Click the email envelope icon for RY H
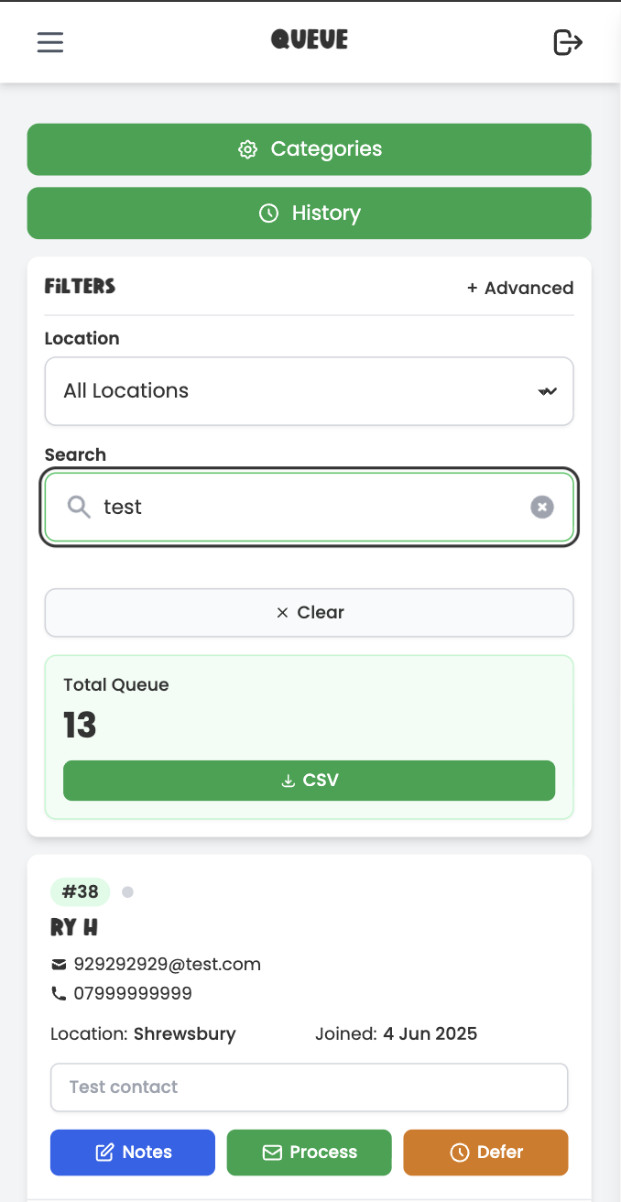Screen dimensions: 621x1202 [59, 964]
